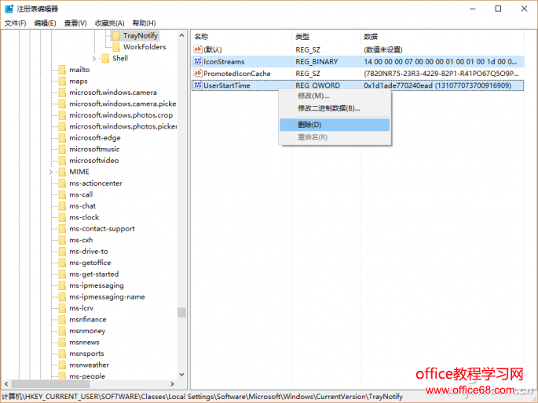Select the ms-drive-to key
Image resolution: width=538 pixels, height=403 pixels.
coord(89,252)
